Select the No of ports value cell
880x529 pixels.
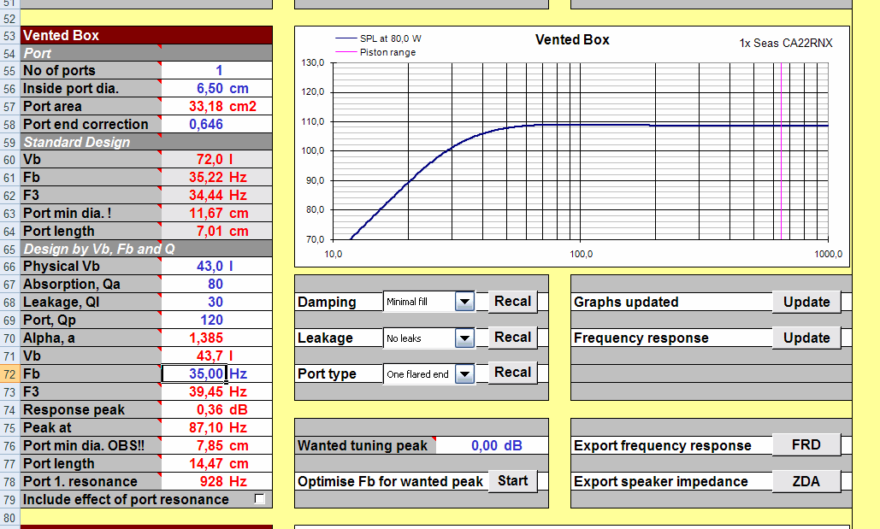[x=217, y=71]
